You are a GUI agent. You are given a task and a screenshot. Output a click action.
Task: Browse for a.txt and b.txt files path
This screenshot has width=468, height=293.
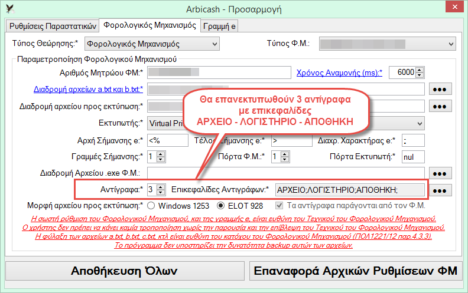pos(440,89)
